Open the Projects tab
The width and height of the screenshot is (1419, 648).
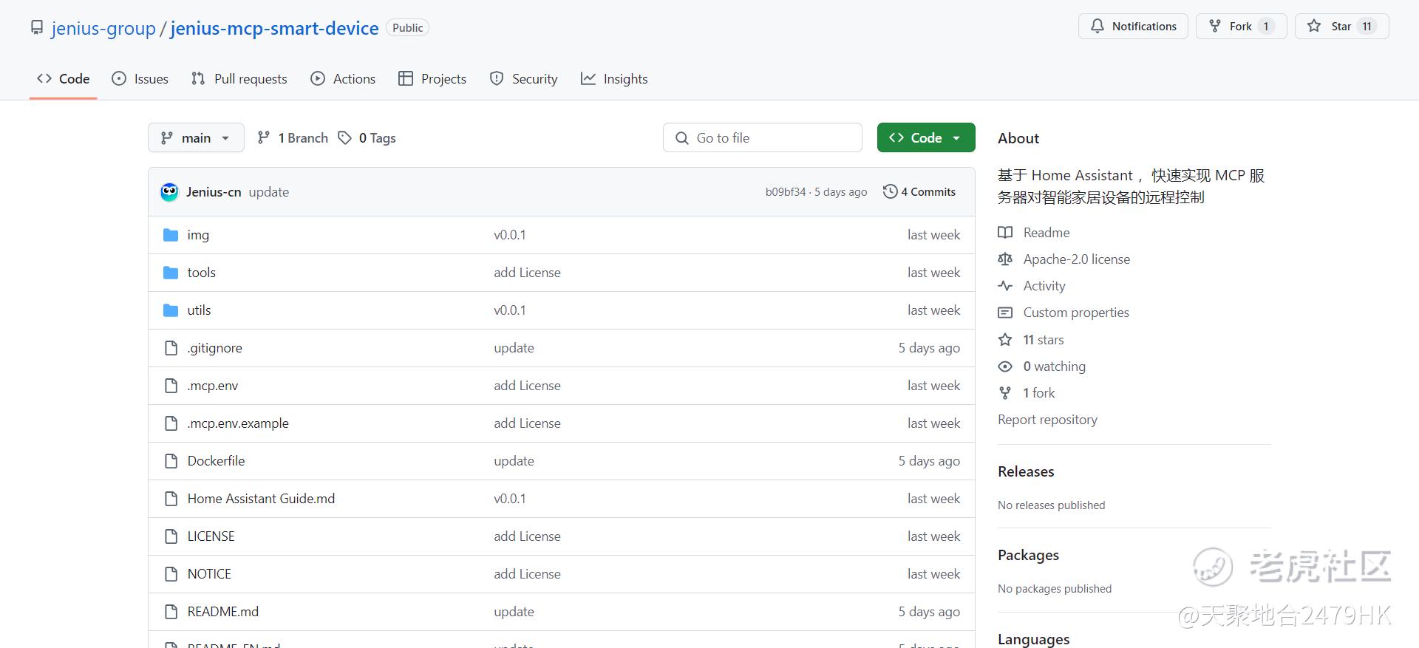pyautogui.click(x=432, y=79)
